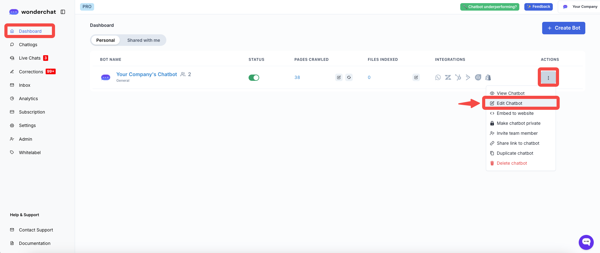Edit indexed files using pencil icon
The image size is (600, 253).
coord(416,77)
